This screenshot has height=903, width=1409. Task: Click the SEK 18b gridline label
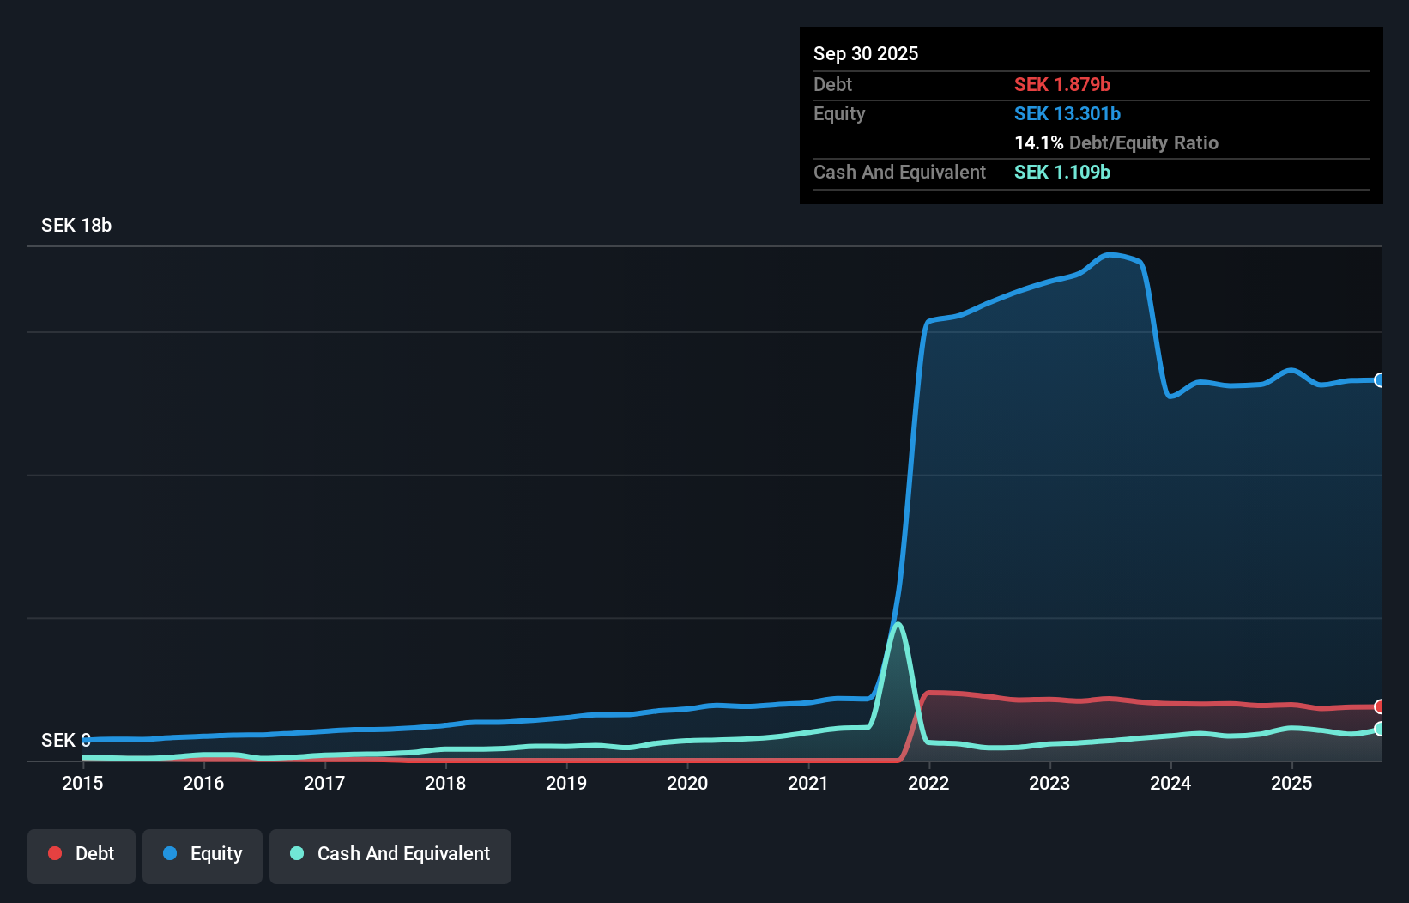coord(76,225)
